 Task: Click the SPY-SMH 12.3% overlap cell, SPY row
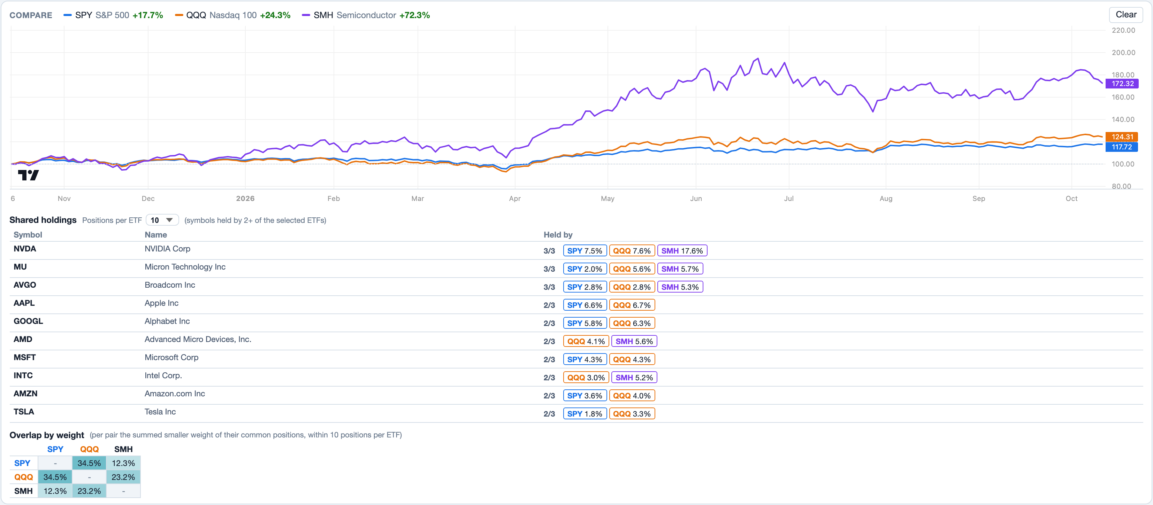point(123,464)
